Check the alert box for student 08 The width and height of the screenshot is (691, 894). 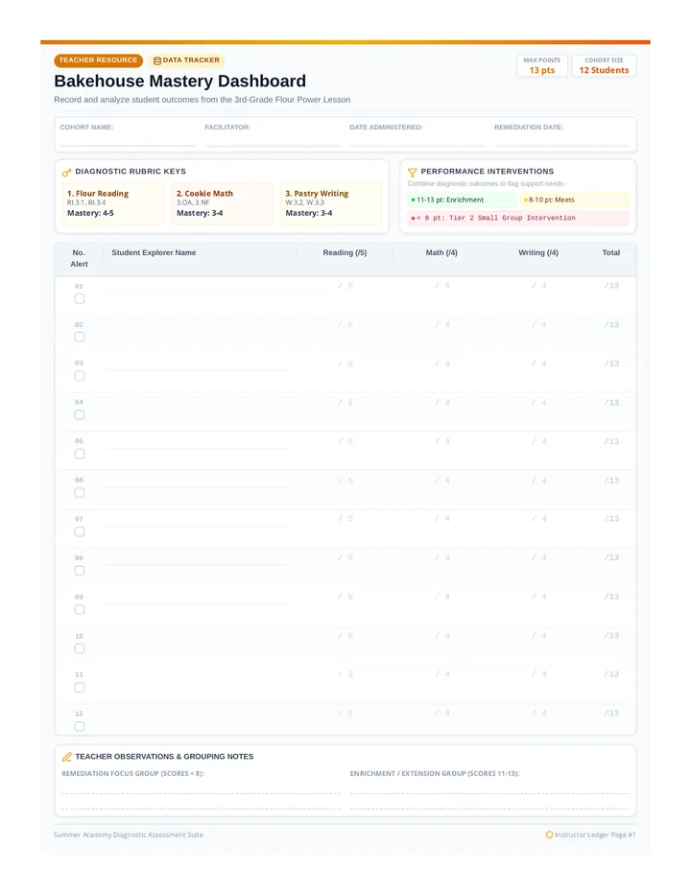pyautogui.click(x=80, y=571)
